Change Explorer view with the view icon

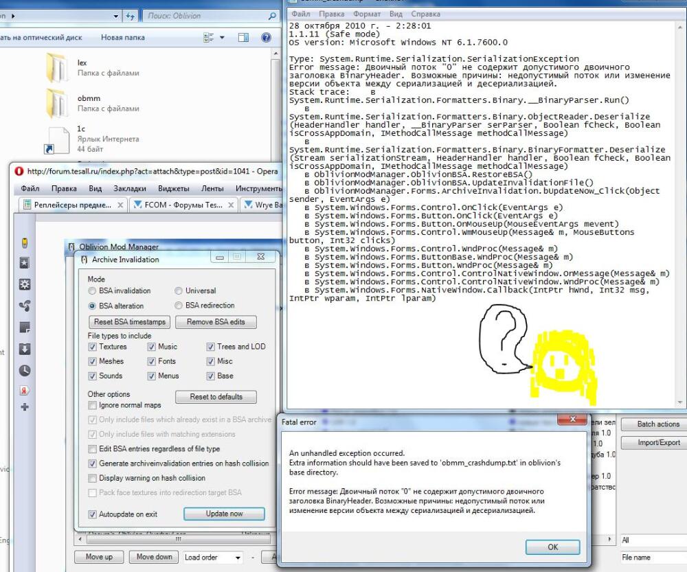pos(209,38)
